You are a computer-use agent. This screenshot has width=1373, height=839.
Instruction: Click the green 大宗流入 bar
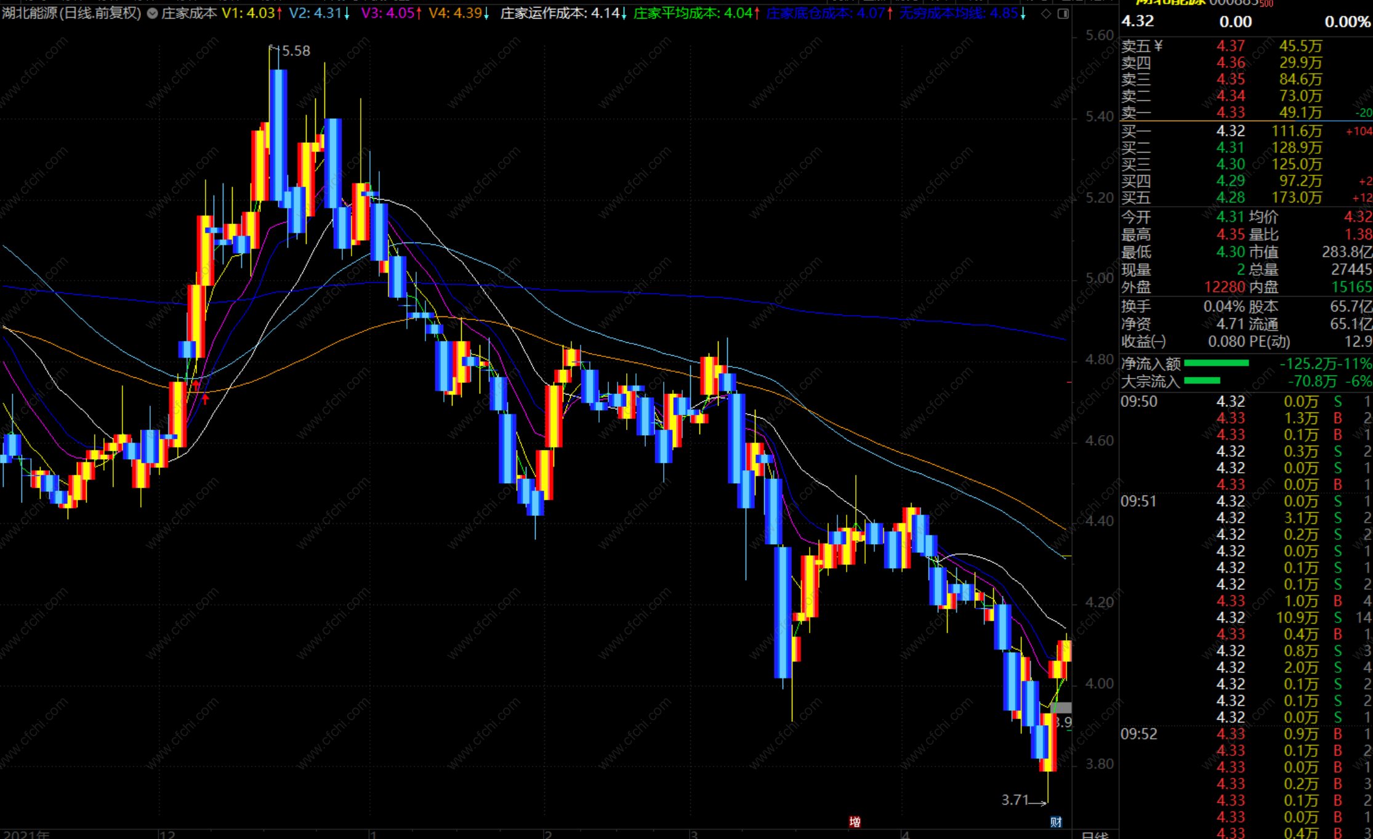click(1202, 381)
